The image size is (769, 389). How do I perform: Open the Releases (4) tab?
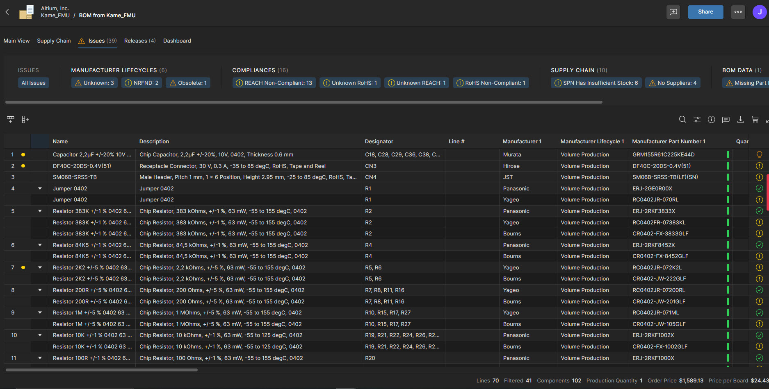coord(140,41)
